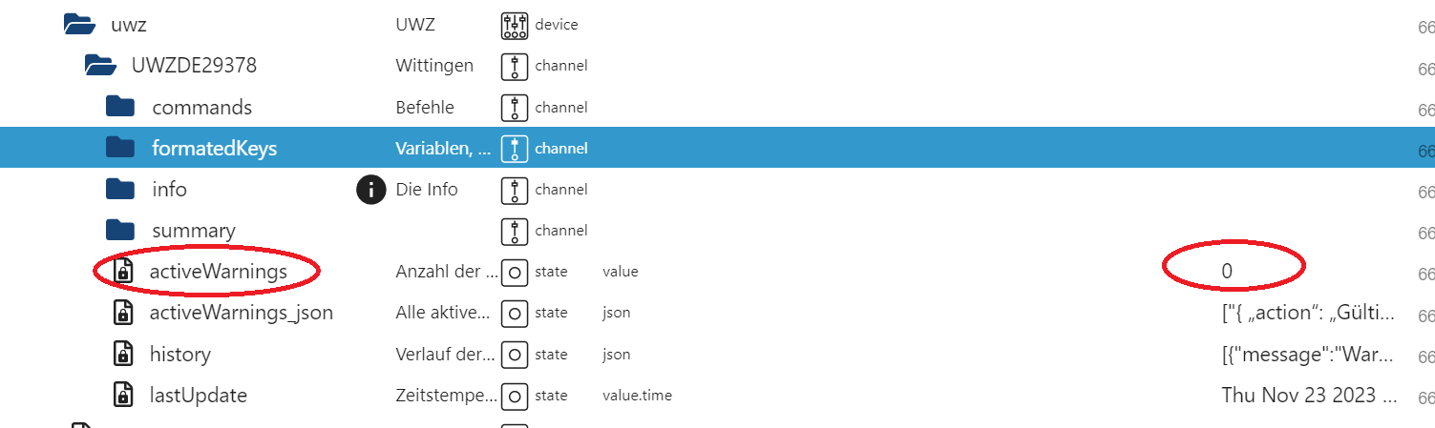Click the activeWarnings value 0
The height and width of the screenshot is (428, 1435).
click(x=1227, y=272)
